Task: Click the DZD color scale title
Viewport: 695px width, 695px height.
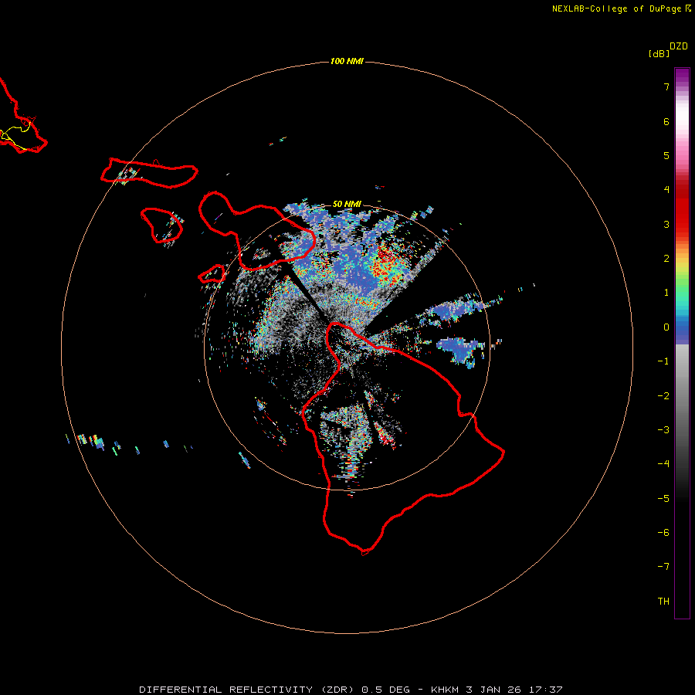Action: (679, 46)
